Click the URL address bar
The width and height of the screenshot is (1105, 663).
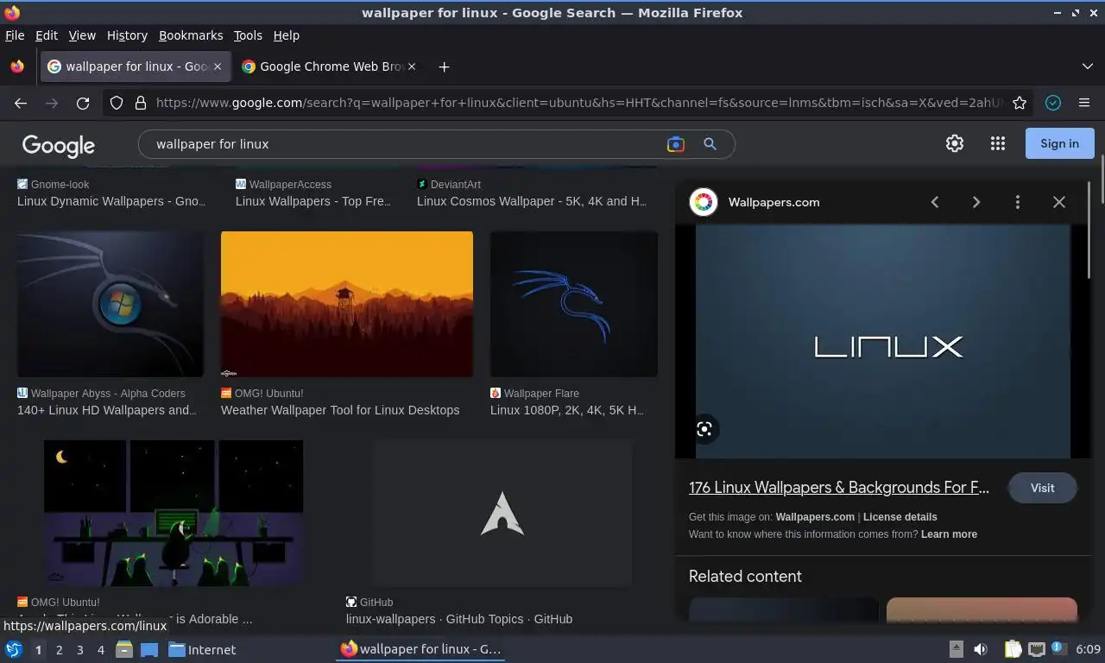(x=578, y=103)
